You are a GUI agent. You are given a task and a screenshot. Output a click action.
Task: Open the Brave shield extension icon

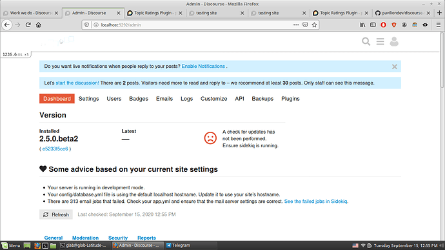[x=393, y=25]
